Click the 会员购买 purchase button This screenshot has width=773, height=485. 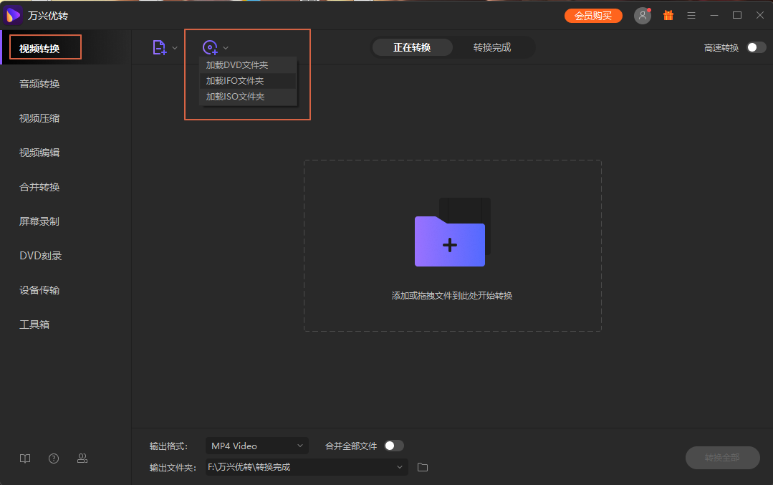(593, 14)
